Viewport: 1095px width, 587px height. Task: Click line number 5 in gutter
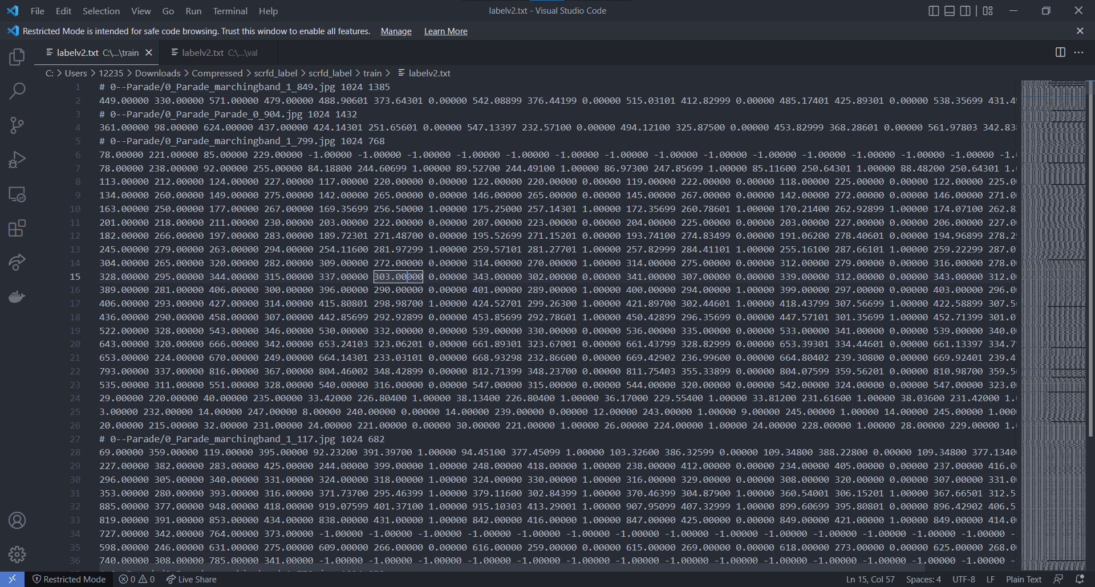pos(78,141)
